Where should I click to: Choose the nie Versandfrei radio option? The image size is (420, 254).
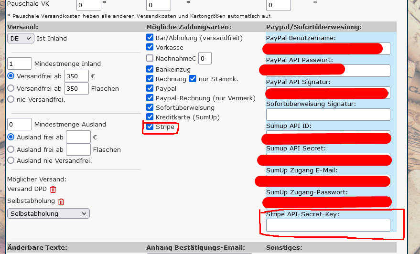point(11,99)
